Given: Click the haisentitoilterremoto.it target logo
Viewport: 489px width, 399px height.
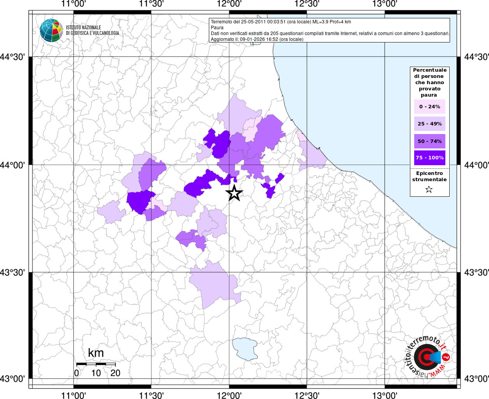Looking at the screenshot, I should [425, 357].
